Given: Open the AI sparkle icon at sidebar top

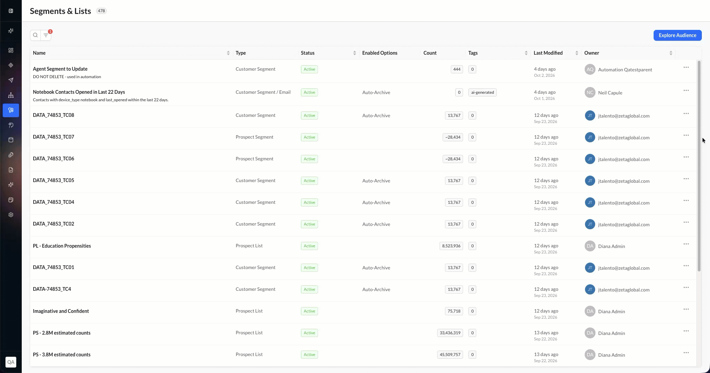Looking at the screenshot, I should pyautogui.click(x=11, y=31).
